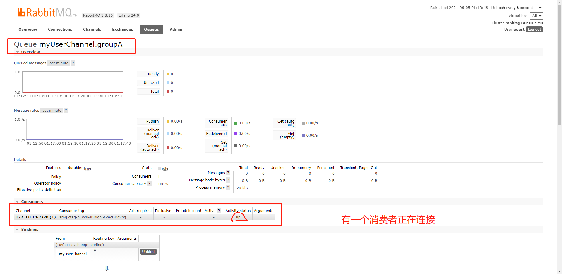Change Queued messages range from last minute
Image resolution: width=562 pixels, height=274 pixels.
click(58, 63)
